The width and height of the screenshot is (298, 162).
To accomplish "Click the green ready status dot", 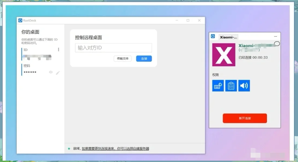I will point(69,149).
